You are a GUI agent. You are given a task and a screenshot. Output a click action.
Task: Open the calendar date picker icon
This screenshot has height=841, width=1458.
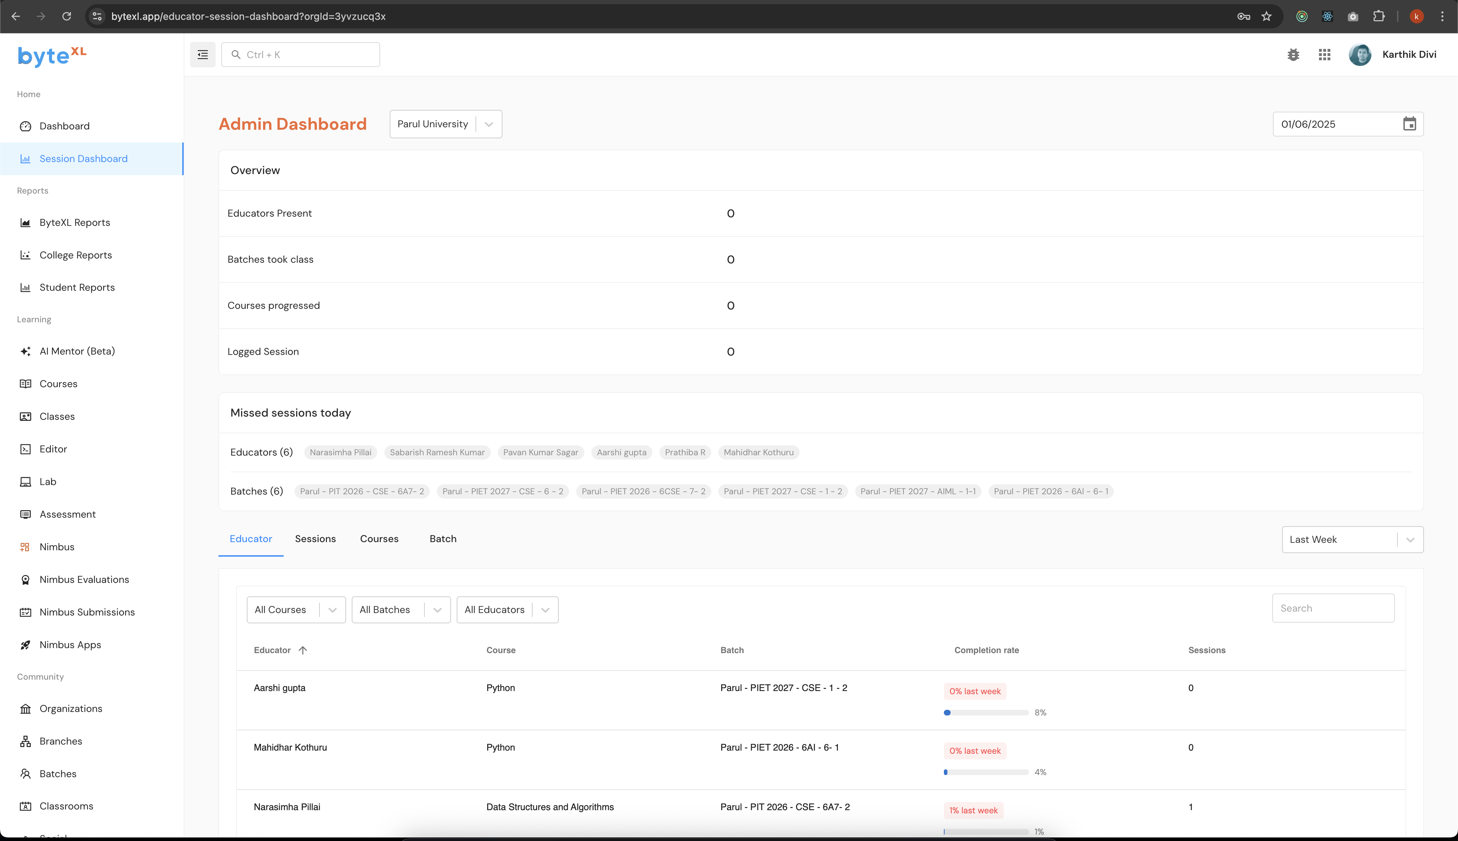click(x=1409, y=124)
